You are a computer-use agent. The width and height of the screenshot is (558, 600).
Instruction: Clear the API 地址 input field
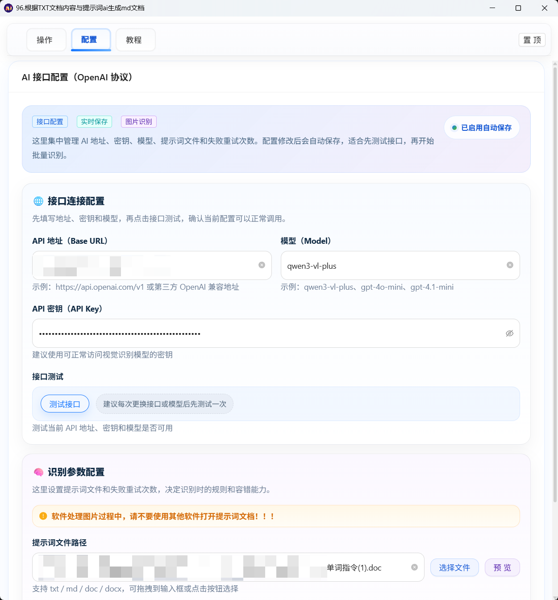click(262, 265)
